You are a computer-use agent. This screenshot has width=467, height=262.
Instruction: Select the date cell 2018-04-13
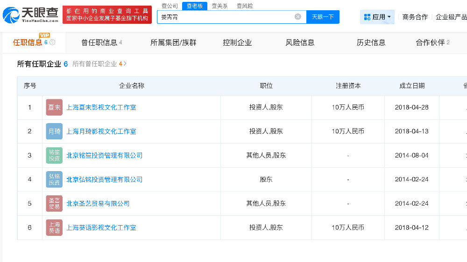(x=412, y=131)
